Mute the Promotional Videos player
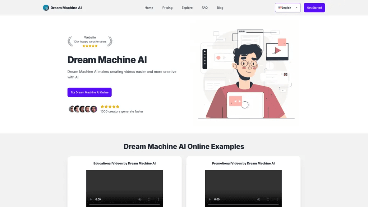This screenshot has width=368, height=207. [259, 199]
